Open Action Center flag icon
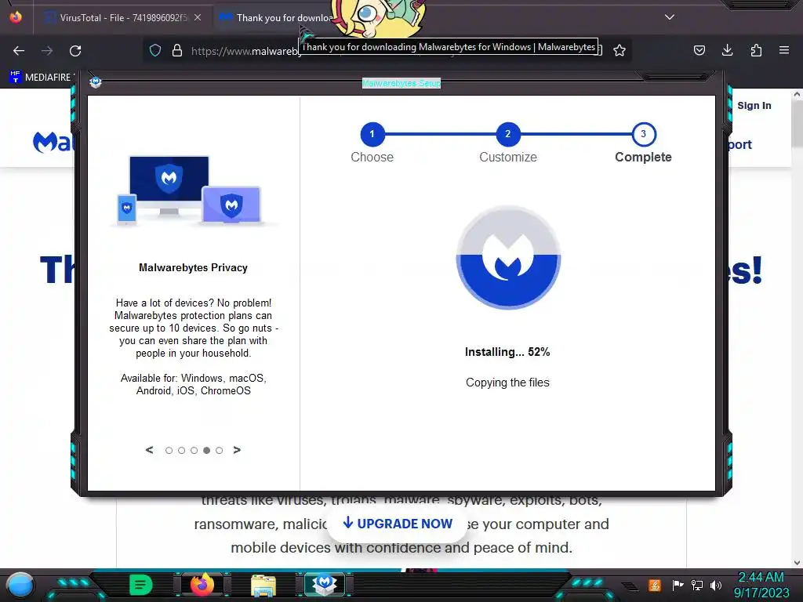Viewport: 803px width, 602px height. click(x=678, y=585)
